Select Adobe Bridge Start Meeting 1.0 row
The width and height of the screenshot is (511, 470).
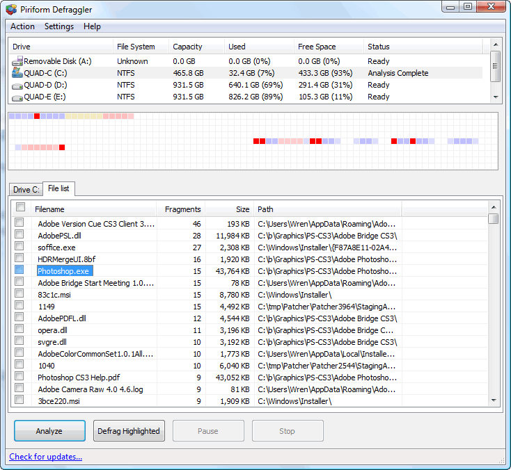(250, 283)
